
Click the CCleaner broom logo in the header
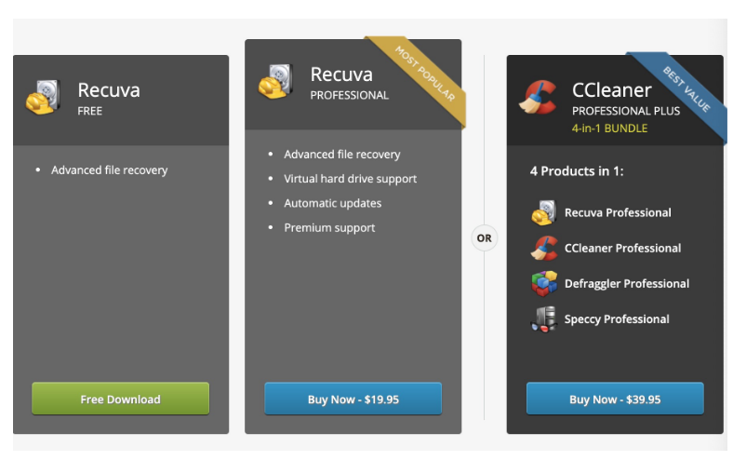(x=538, y=97)
